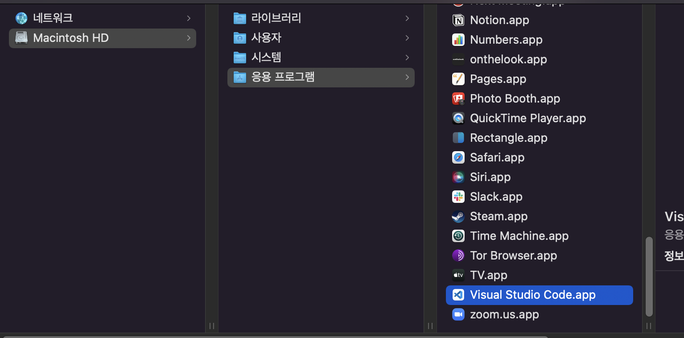This screenshot has height=338, width=684.
Task: Click the horizontal scrollbar at window bottom
Action: [275, 337]
